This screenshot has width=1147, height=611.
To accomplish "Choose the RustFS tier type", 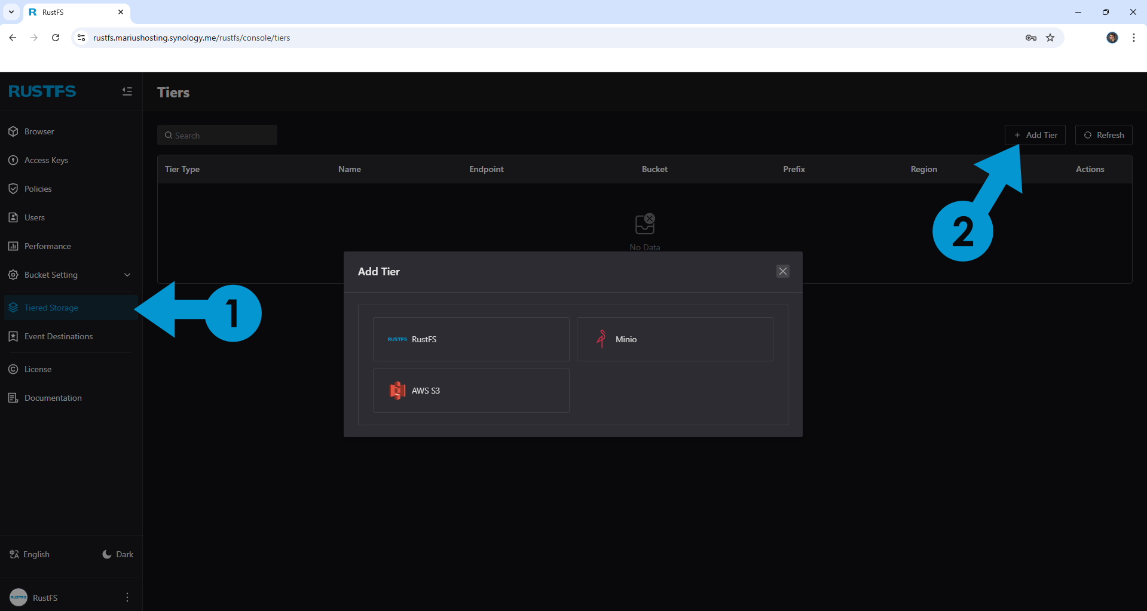I will (471, 339).
